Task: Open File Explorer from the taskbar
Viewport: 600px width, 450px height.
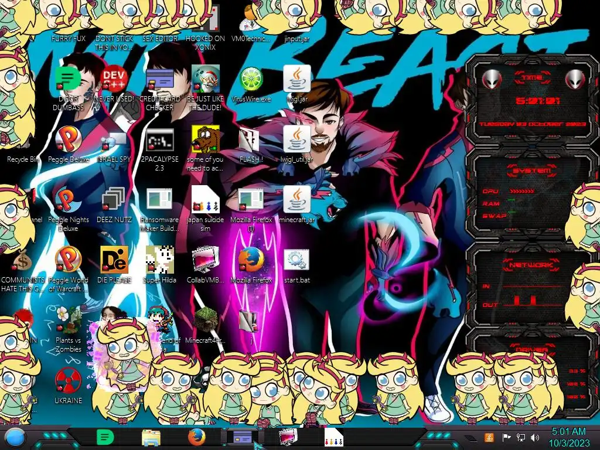Action: point(151,438)
